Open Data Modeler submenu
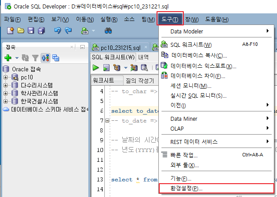Viewport: 277px width, 197px height. tap(216, 31)
